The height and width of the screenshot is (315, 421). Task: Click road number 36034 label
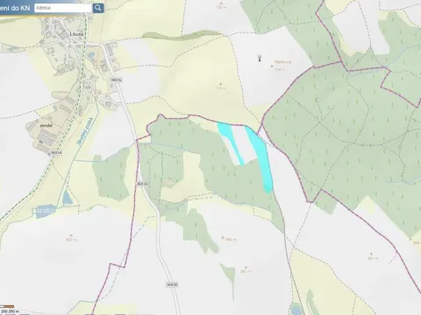tap(56, 152)
